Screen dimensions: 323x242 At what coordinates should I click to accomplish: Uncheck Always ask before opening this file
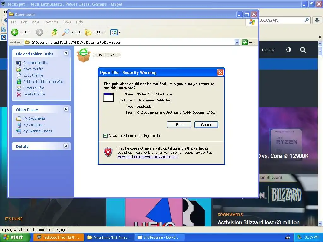pyautogui.click(x=105, y=135)
